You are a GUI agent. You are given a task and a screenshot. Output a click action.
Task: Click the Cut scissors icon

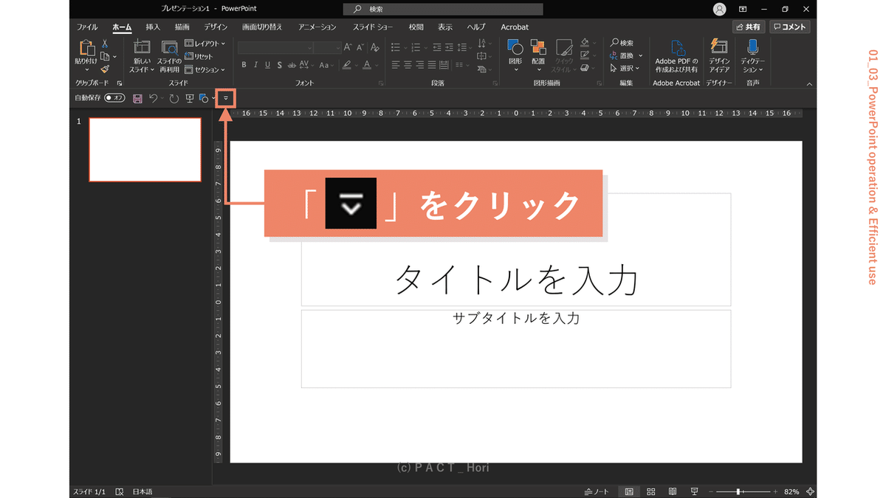pyautogui.click(x=105, y=44)
